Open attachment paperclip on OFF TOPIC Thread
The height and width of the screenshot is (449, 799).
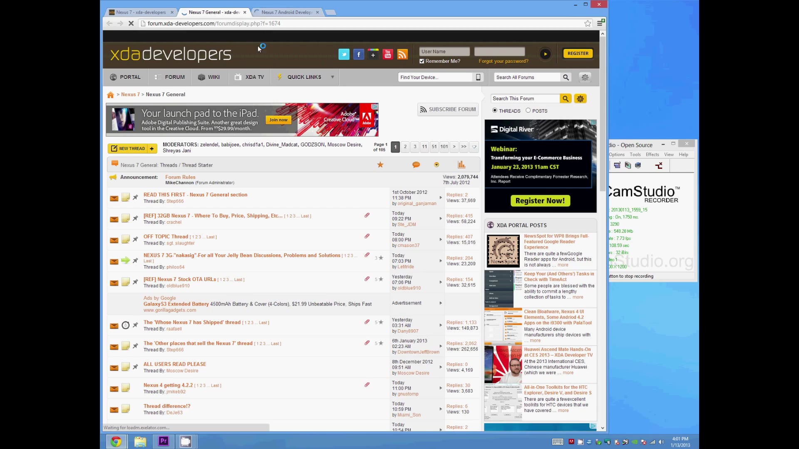click(x=367, y=236)
